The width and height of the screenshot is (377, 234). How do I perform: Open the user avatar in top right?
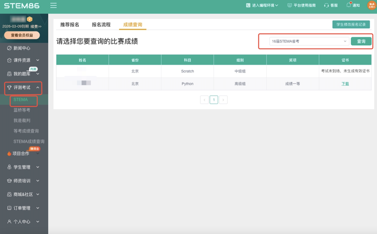click(371, 5)
